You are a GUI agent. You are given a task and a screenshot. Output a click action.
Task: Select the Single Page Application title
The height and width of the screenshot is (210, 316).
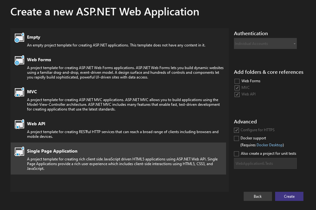[x=52, y=151]
